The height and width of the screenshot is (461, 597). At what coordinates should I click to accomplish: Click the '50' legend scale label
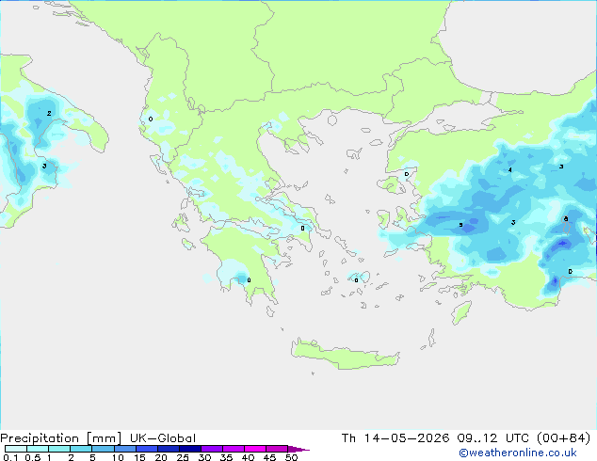click(292, 457)
